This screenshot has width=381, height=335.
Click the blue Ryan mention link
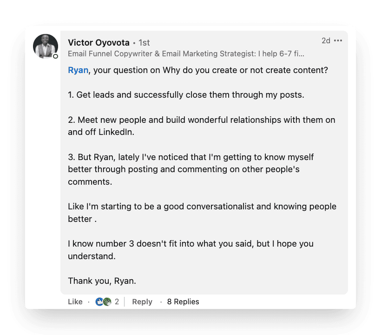tap(78, 70)
